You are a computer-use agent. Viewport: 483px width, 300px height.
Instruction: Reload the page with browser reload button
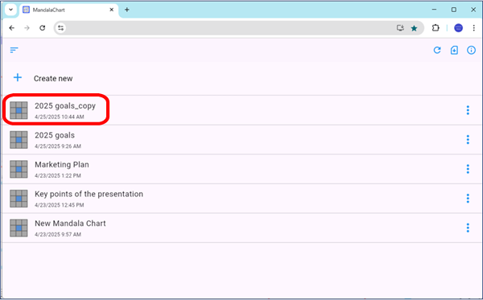[42, 28]
